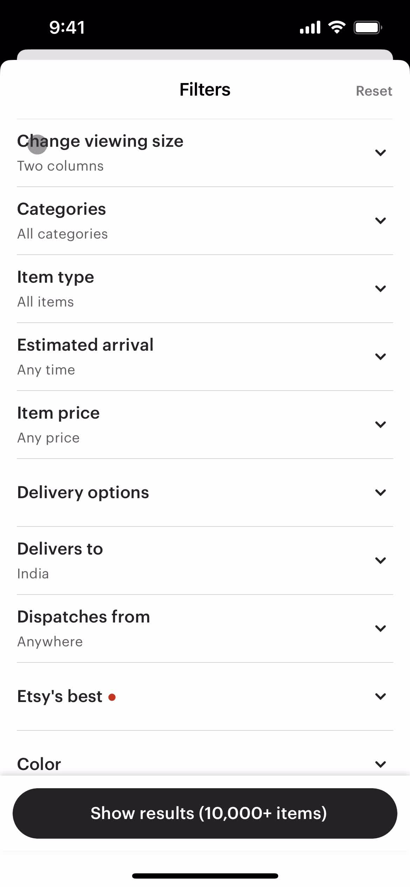Open the Item price Any price filter
This screenshot has height=887, width=410.
tap(205, 425)
